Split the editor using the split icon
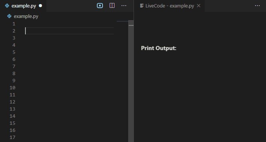266x142 pixels. (x=112, y=6)
